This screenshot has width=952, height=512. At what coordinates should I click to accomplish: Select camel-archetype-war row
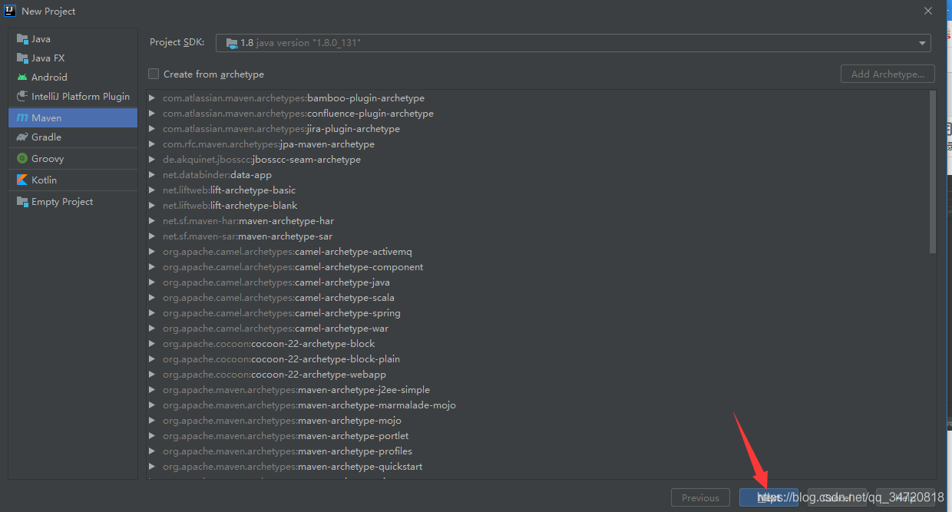point(537,329)
